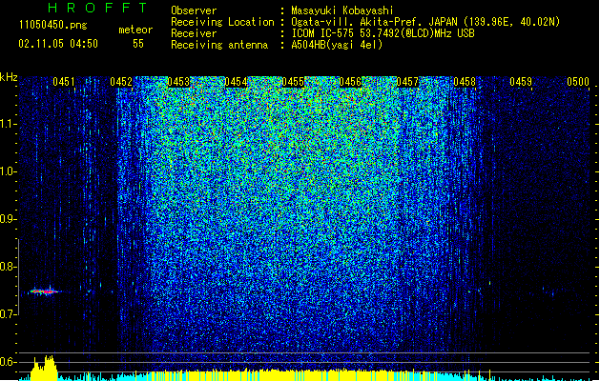Image resolution: width=600 pixels, height=381 pixels.
Task: Click the 0.8 kHz axis label
Action: tap(9, 267)
